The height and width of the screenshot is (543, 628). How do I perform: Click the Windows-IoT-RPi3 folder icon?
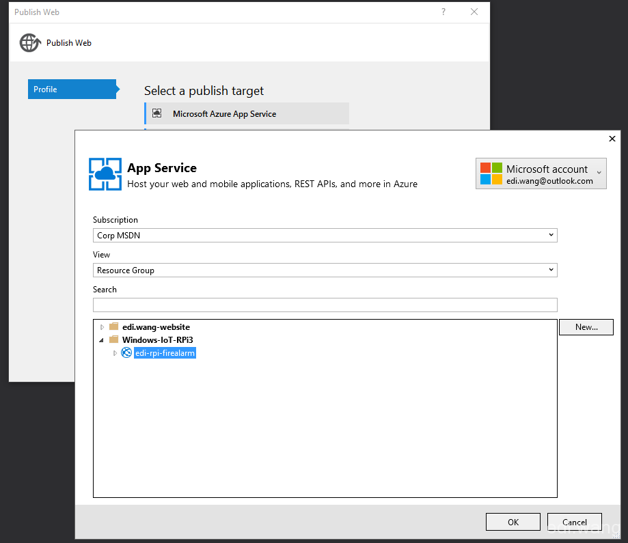point(114,339)
